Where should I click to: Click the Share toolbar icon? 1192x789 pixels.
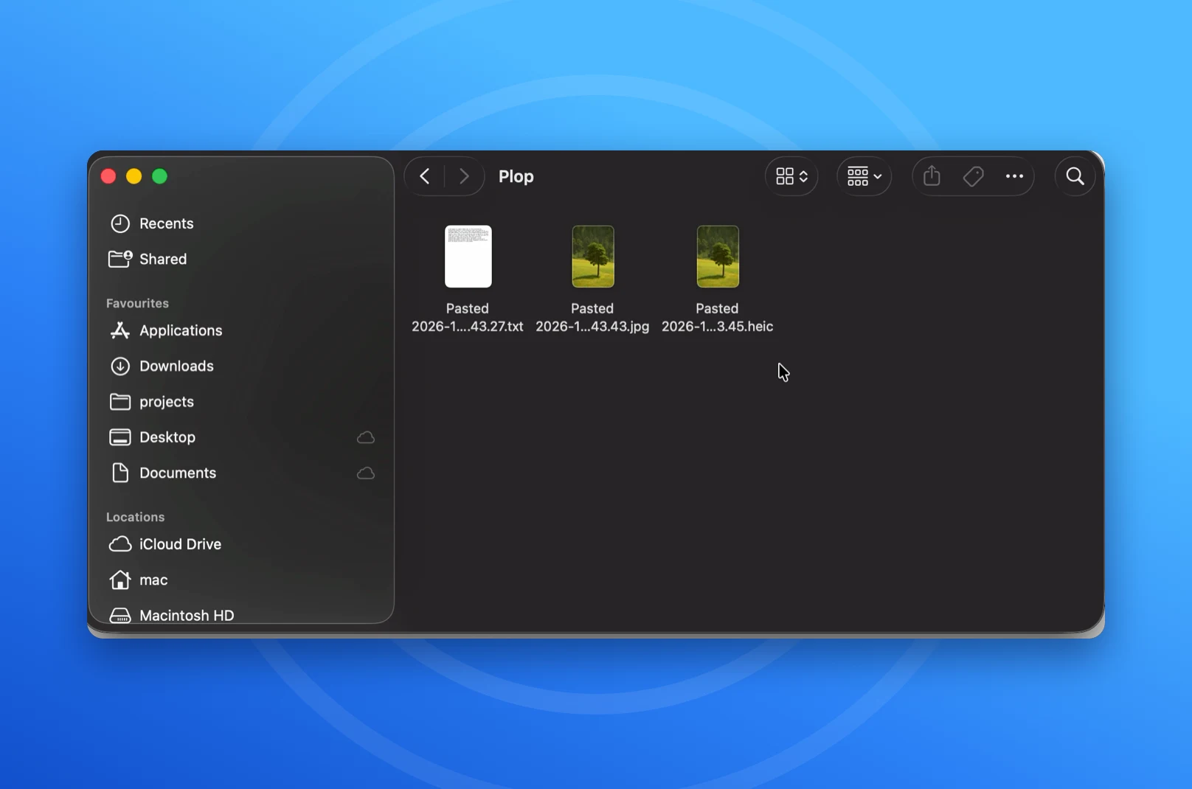point(932,176)
